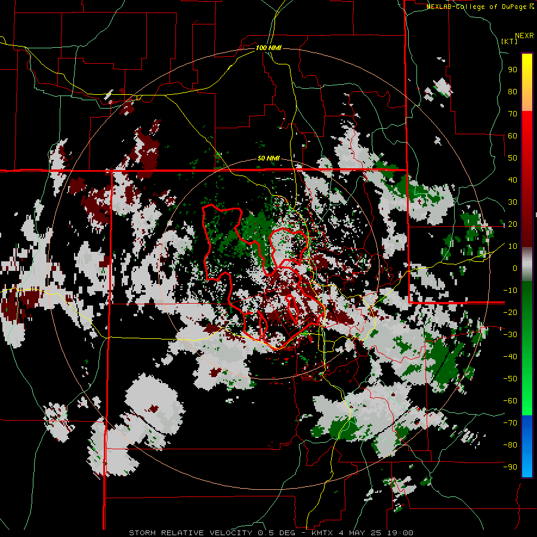
Task: Click the KT units label above the scale
Action: tap(510, 41)
